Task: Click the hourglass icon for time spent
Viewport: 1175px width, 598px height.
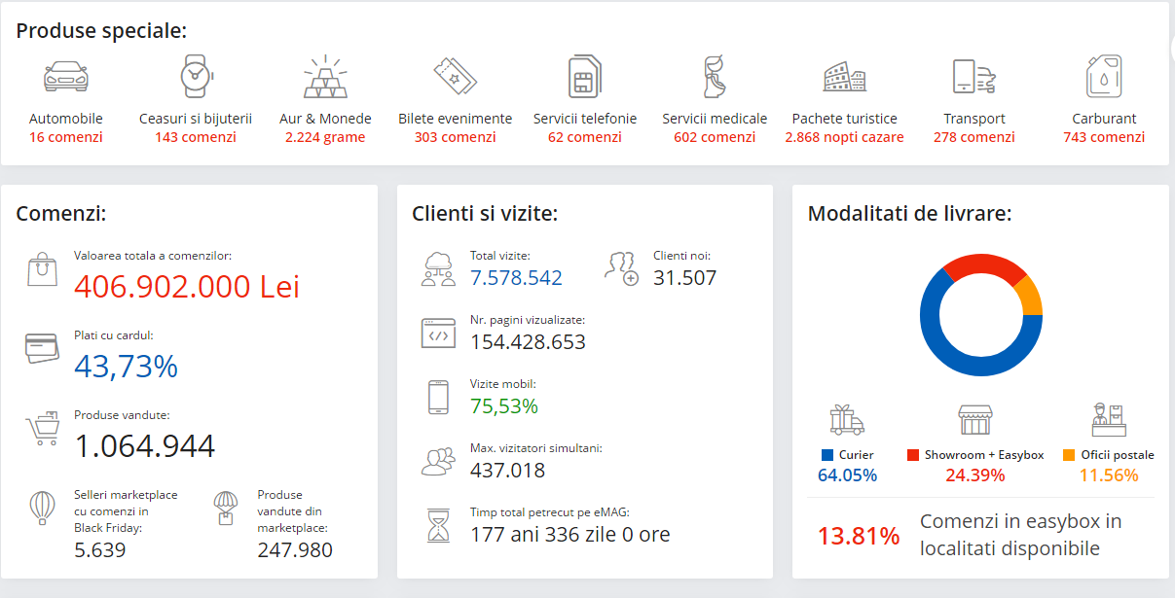Action: 438,525
